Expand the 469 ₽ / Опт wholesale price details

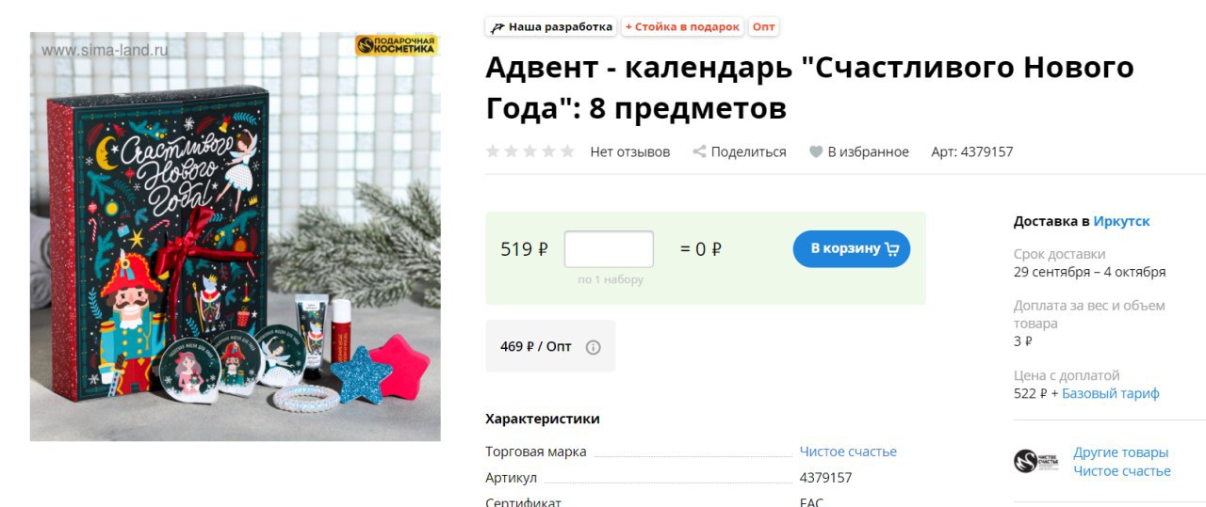[550, 346]
